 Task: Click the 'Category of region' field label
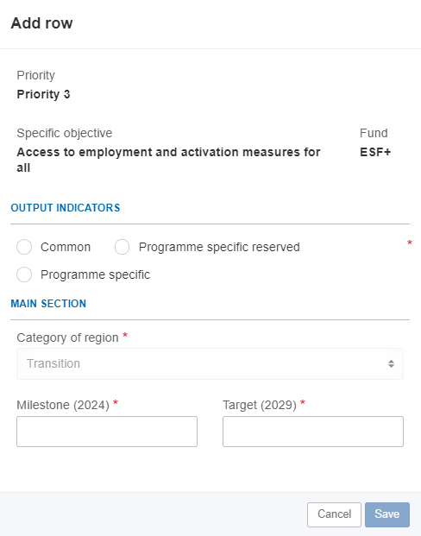click(x=67, y=337)
